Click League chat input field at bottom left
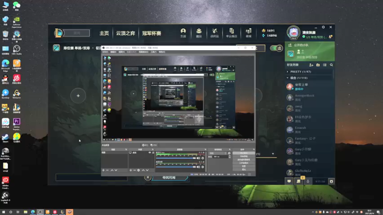The image size is (383, 215). (91, 177)
